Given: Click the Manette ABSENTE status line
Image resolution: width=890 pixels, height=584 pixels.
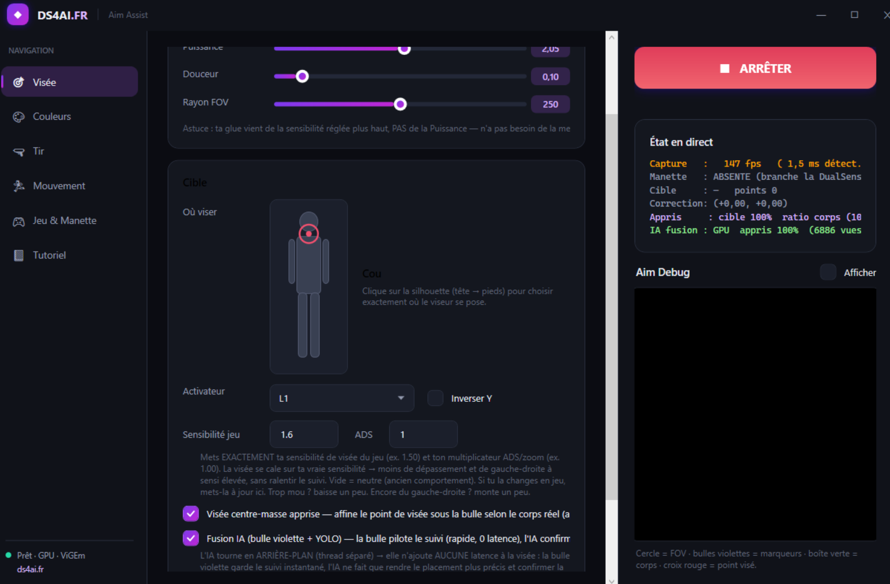Looking at the screenshot, I should [x=755, y=176].
